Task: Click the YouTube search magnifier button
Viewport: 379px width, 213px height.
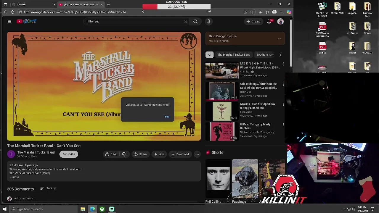Action: (x=195, y=21)
